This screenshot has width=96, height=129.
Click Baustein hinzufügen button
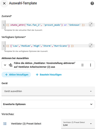point(49,75)
